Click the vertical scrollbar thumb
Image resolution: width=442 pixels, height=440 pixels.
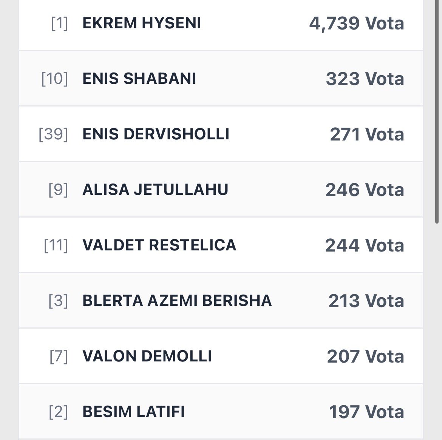437,113
